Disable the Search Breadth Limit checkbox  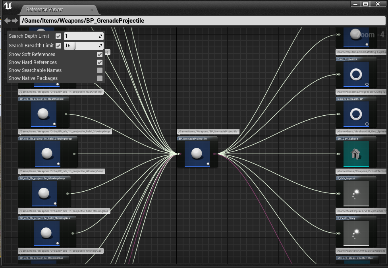[x=58, y=46]
